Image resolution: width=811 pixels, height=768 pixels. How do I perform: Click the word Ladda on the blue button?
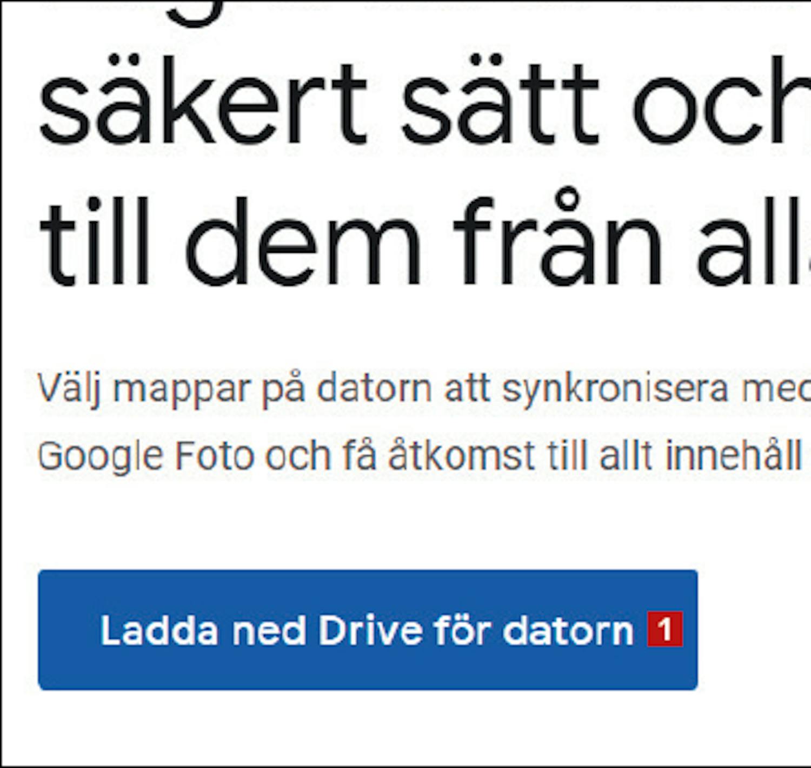pyautogui.click(x=159, y=630)
